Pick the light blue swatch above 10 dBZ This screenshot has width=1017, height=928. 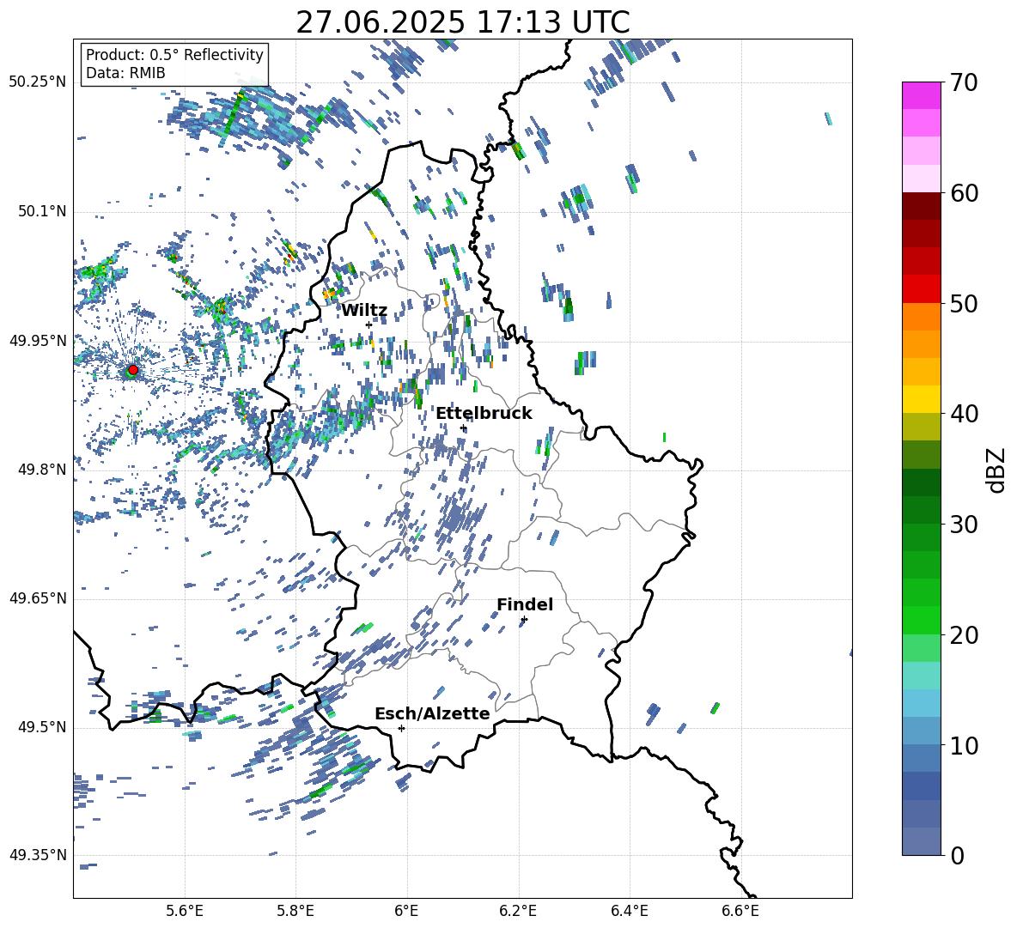tap(922, 703)
